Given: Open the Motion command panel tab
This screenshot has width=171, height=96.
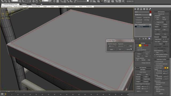Looking at the screenshot, I should [144, 9].
